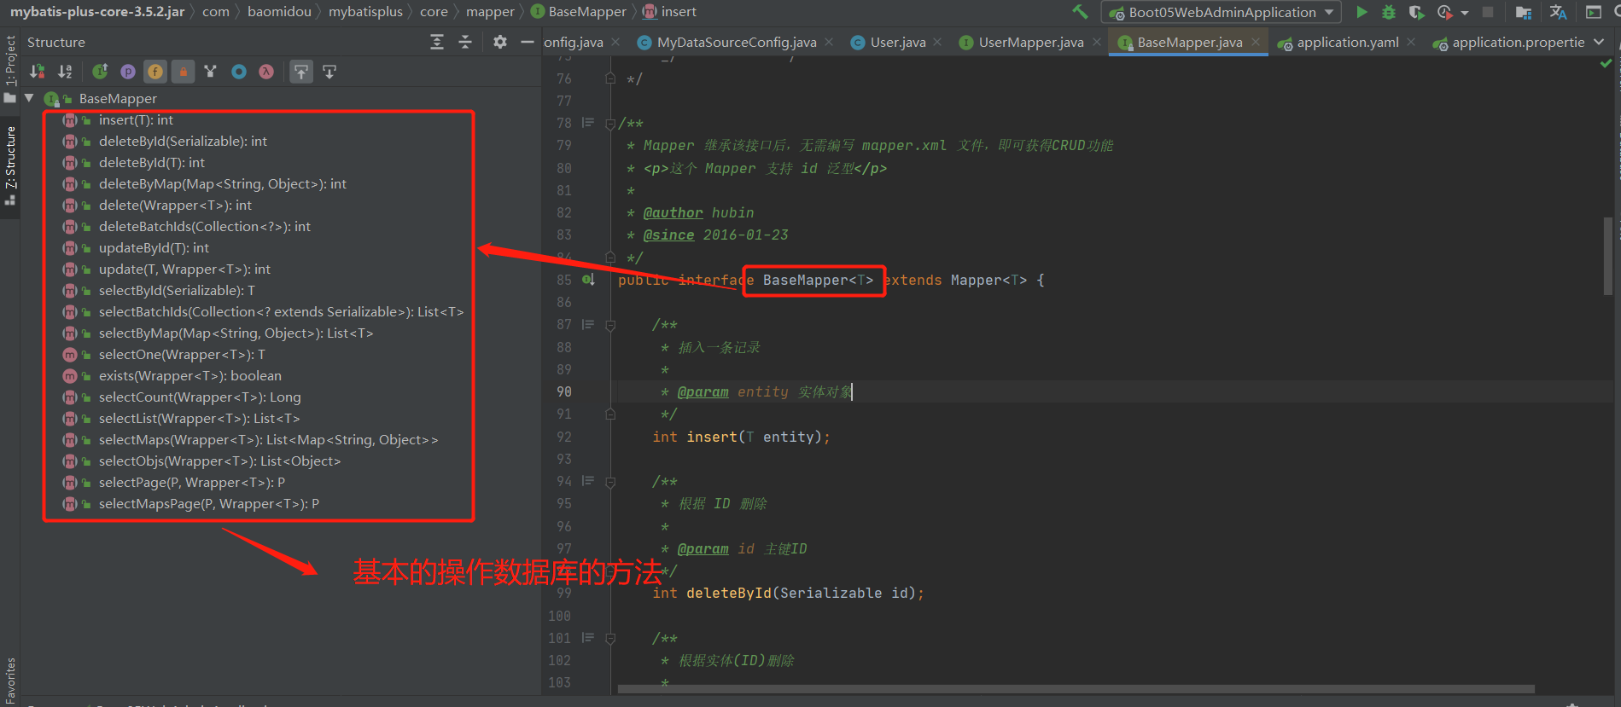The image size is (1621, 707).
Task: Expand all nodes in Structure panel
Action: [437, 42]
